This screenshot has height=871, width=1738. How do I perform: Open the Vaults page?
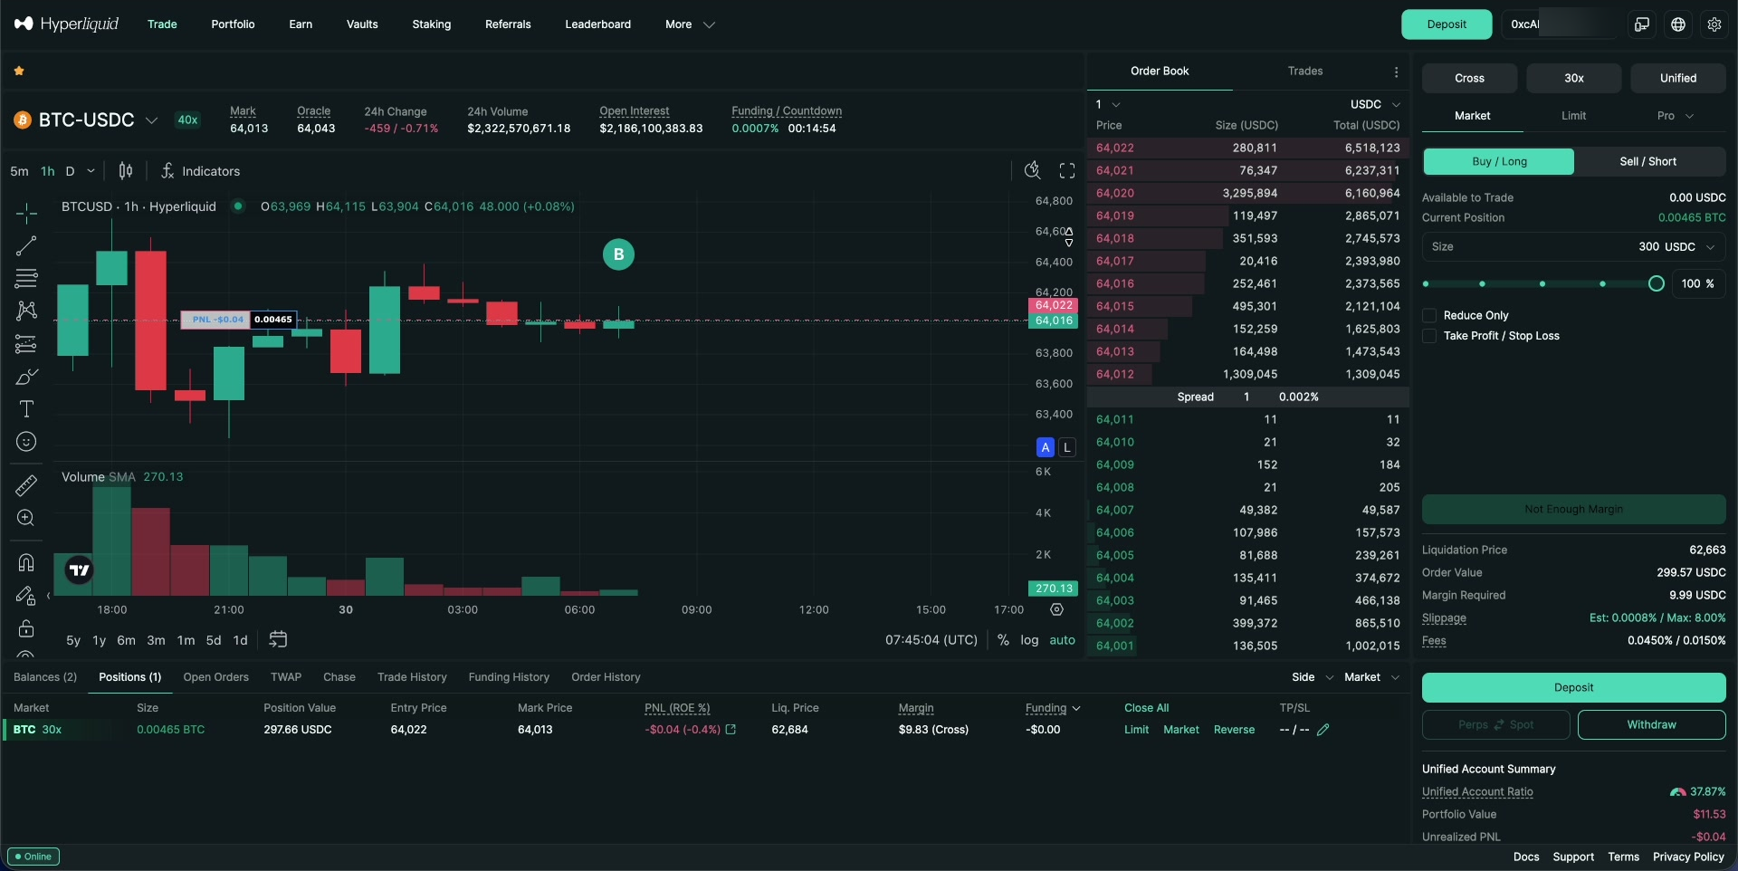tap(362, 24)
